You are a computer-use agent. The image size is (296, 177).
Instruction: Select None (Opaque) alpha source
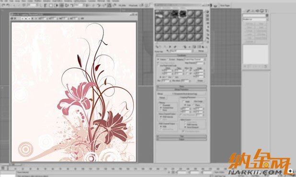(x=185, y=127)
